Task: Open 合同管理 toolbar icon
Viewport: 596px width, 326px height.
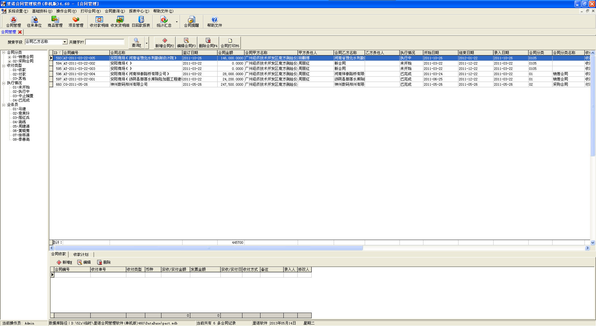Action: 14,22
